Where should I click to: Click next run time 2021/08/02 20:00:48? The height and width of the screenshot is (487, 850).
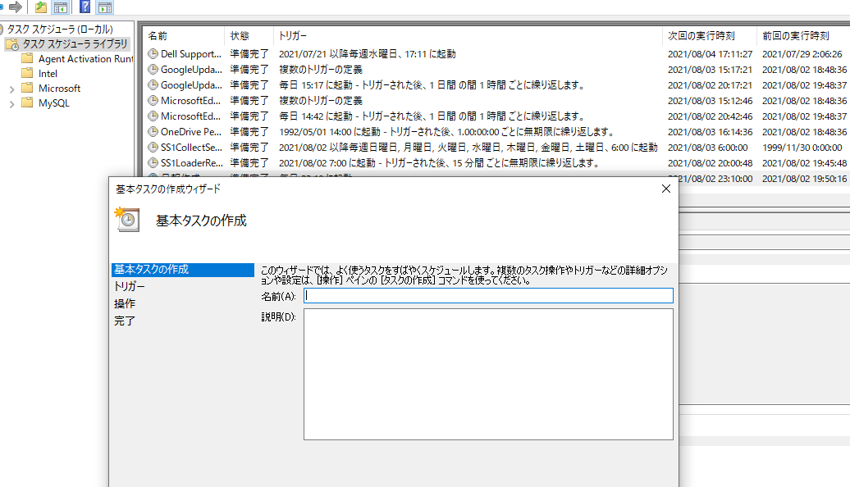[710, 163]
